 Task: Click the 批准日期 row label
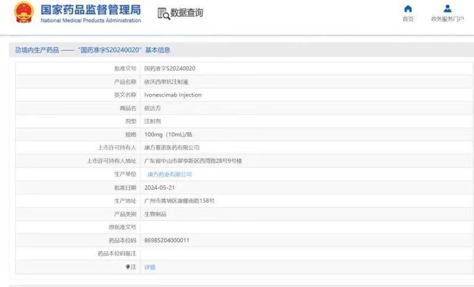point(125,188)
